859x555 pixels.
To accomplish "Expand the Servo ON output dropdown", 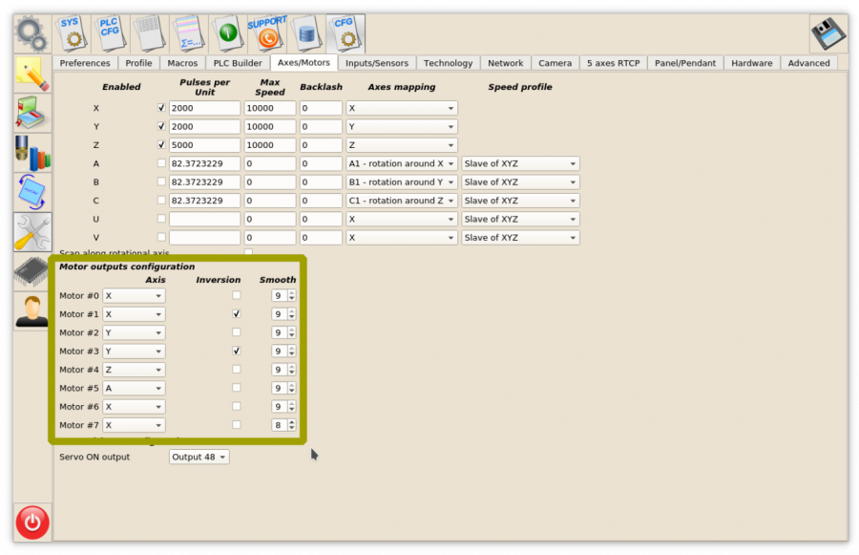I will 199,458.
